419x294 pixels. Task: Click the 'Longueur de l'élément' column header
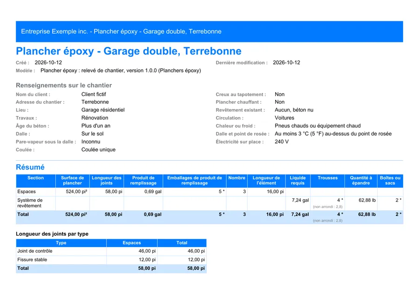[266, 181]
